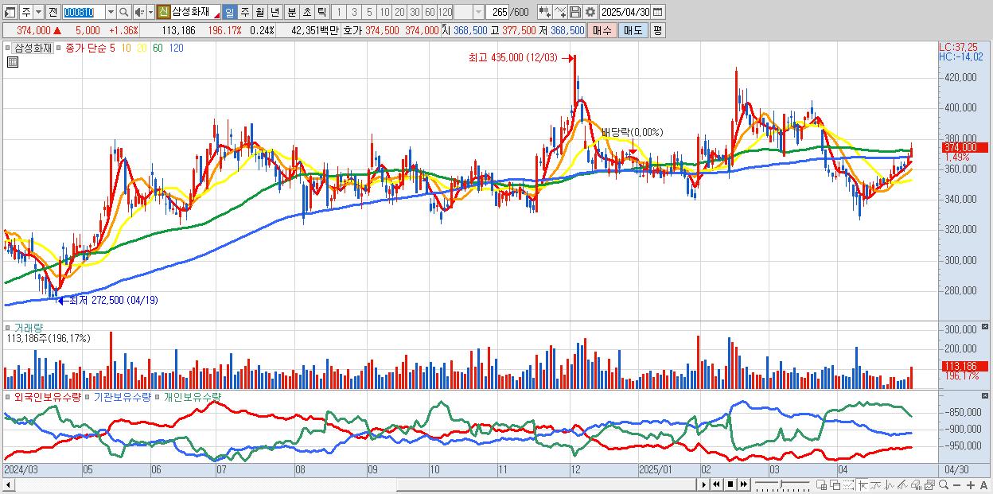Image resolution: width=993 pixels, height=494 pixels.
Task: Click the chart magnifier zoom icon
Action: pyautogui.click(x=944, y=484)
